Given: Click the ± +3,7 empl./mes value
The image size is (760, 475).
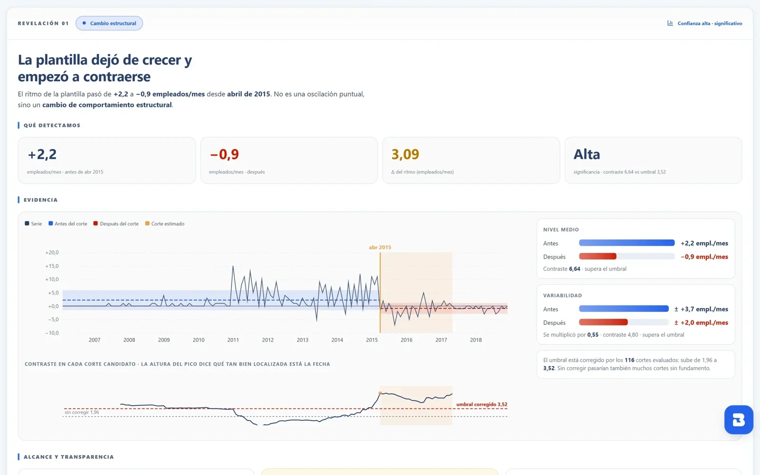Looking at the screenshot, I should click(x=701, y=309).
